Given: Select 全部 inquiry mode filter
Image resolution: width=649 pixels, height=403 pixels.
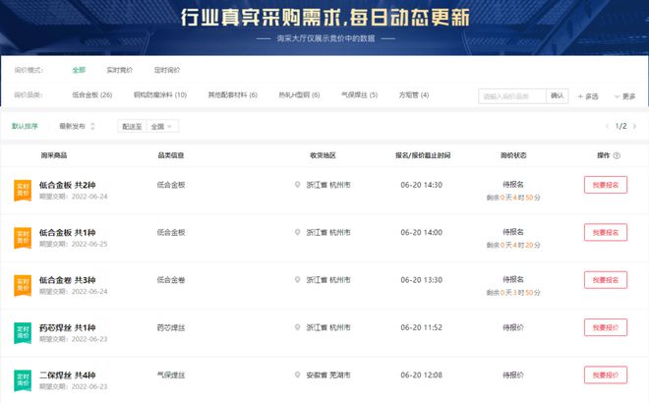Looking at the screenshot, I should tap(79, 71).
